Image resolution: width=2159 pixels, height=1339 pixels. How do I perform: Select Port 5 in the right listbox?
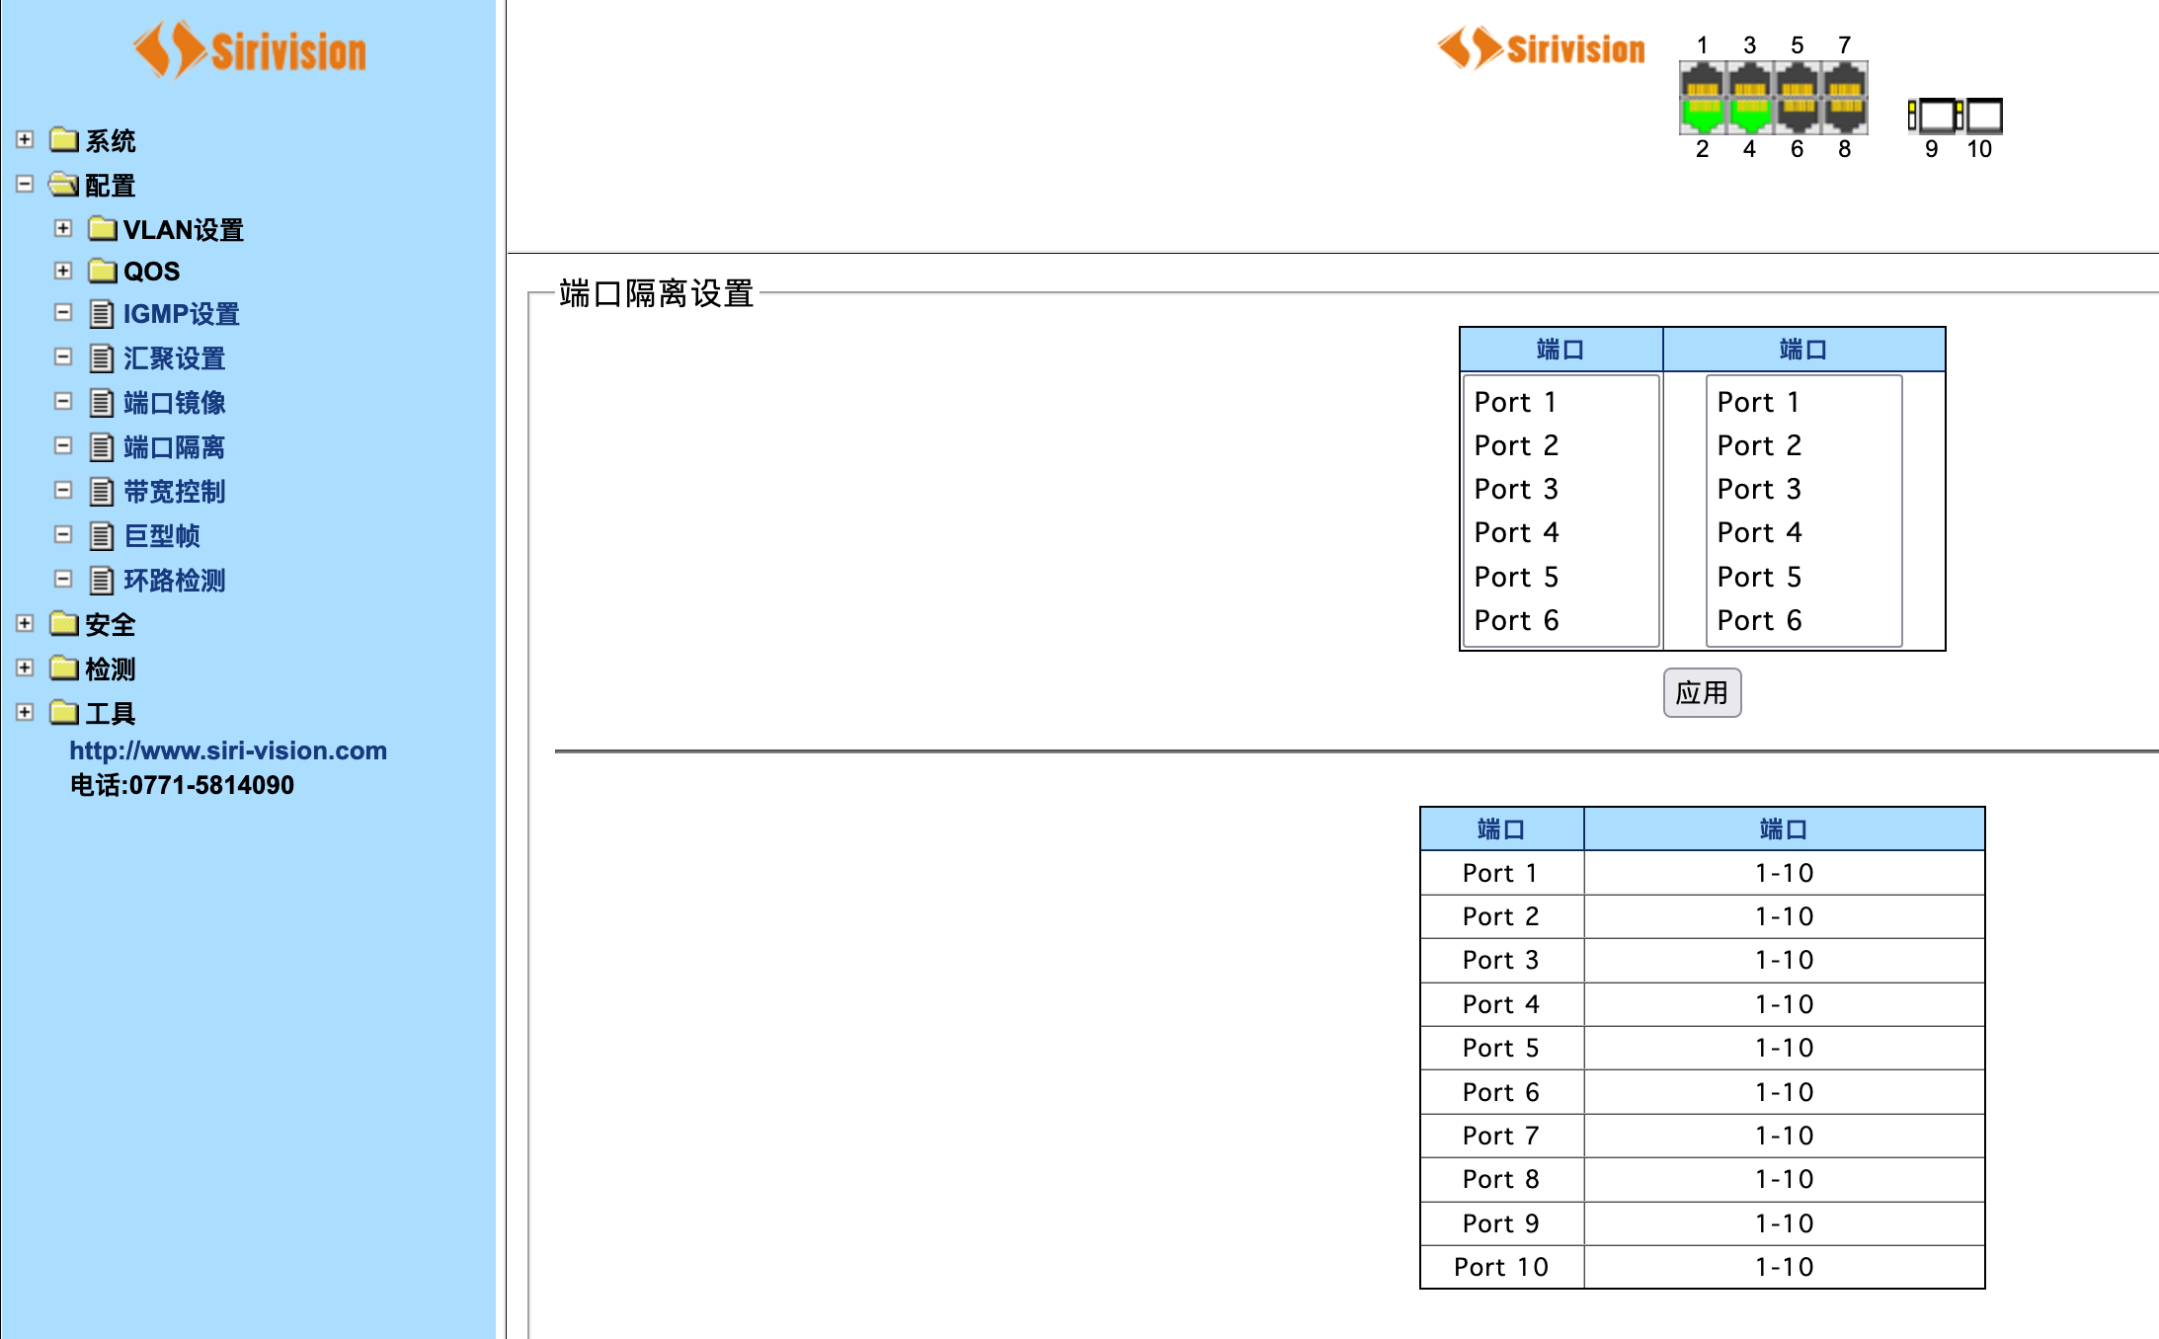coord(1759,577)
